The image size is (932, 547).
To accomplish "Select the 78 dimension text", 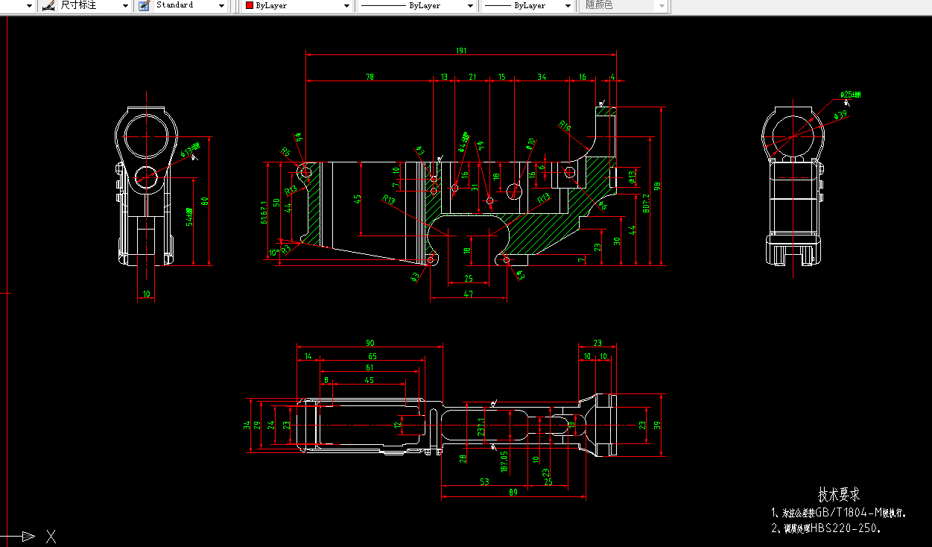I will 370,77.
